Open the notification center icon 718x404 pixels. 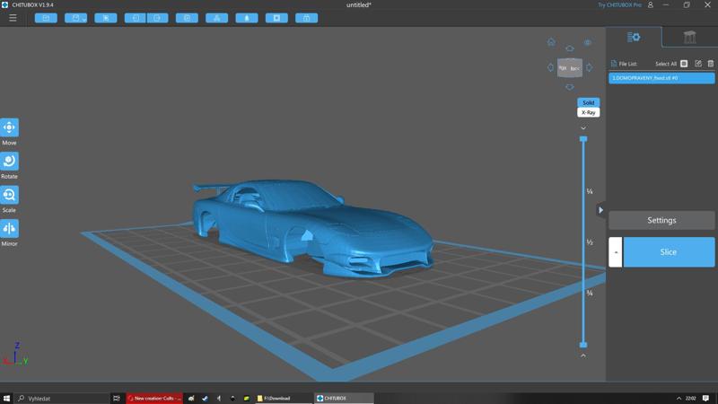pyautogui.click(x=705, y=398)
